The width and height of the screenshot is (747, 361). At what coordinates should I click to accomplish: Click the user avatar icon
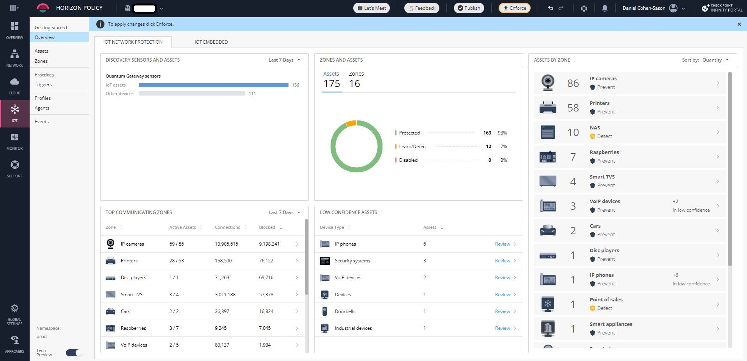tap(673, 8)
